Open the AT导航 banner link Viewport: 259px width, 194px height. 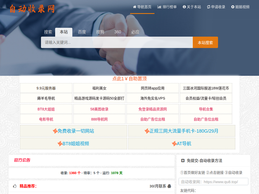[182, 144]
